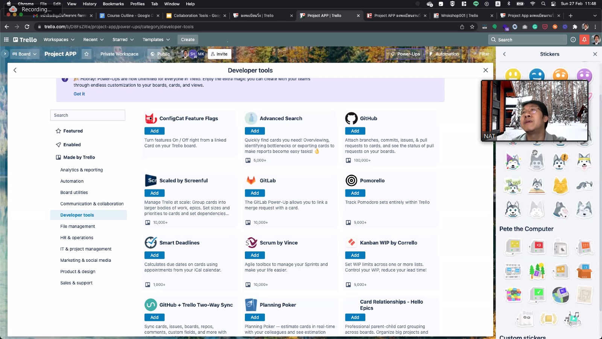602x339 pixels.
Task: Reload the page in Chrome
Action: pyautogui.click(x=27, y=27)
